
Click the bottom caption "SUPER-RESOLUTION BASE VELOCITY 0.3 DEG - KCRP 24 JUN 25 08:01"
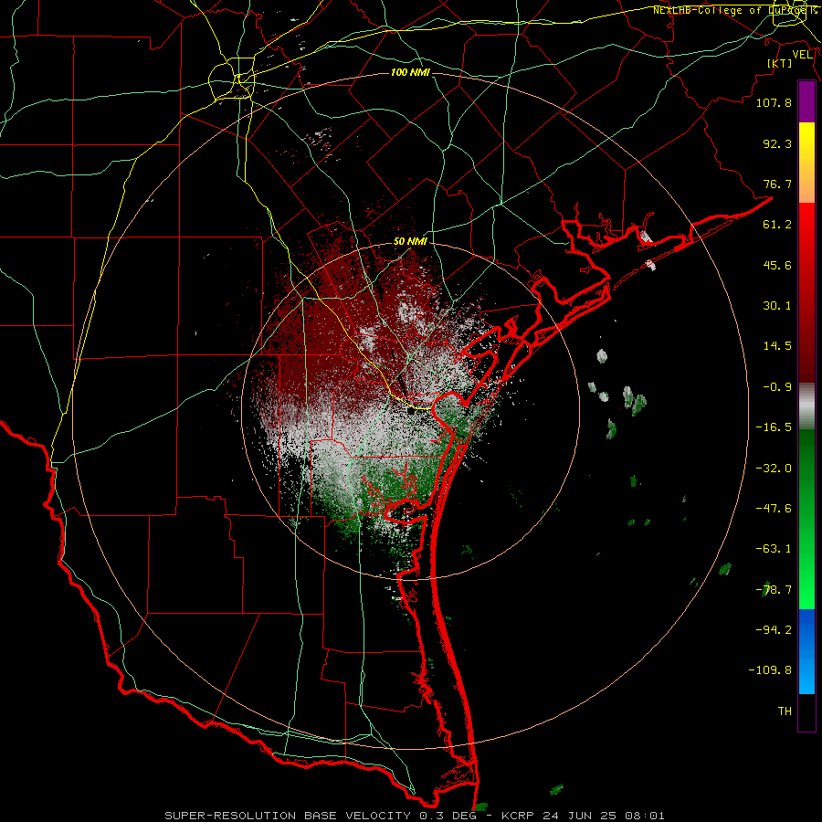[x=415, y=816]
